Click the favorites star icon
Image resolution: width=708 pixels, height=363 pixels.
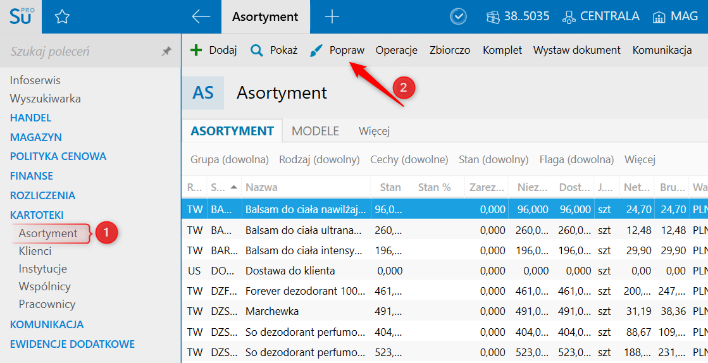click(x=62, y=17)
